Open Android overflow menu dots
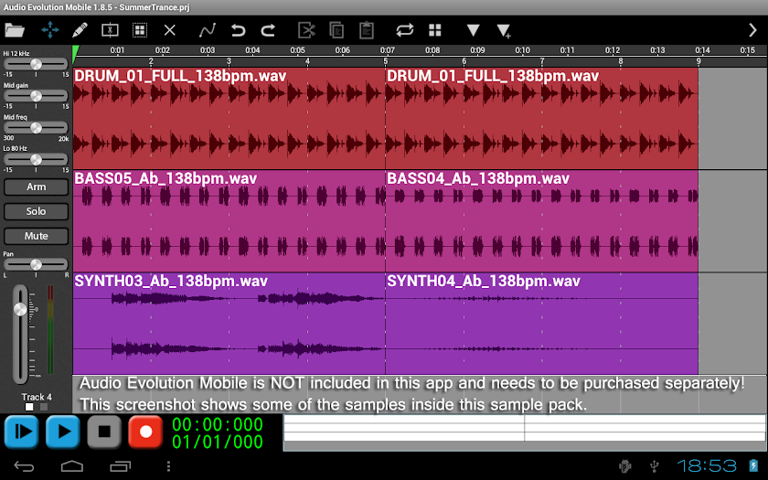This screenshot has width=768, height=480. click(x=168, y=466)
